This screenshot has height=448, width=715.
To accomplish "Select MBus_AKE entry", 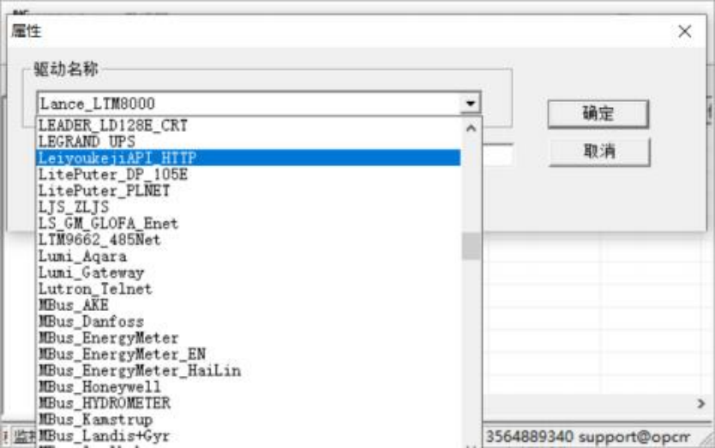I will (x=249, y=305).
